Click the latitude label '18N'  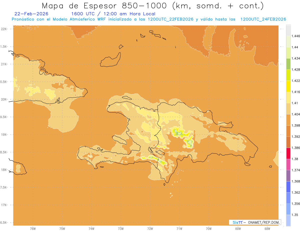tap(4, 170)
